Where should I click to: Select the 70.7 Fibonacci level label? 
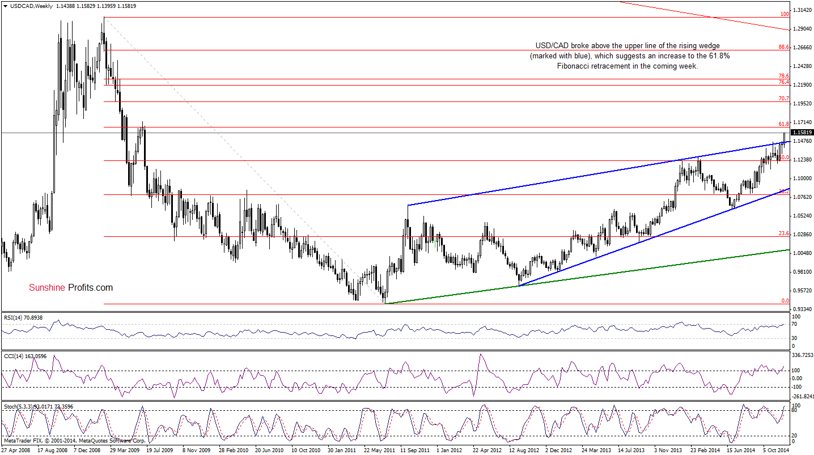784,99
